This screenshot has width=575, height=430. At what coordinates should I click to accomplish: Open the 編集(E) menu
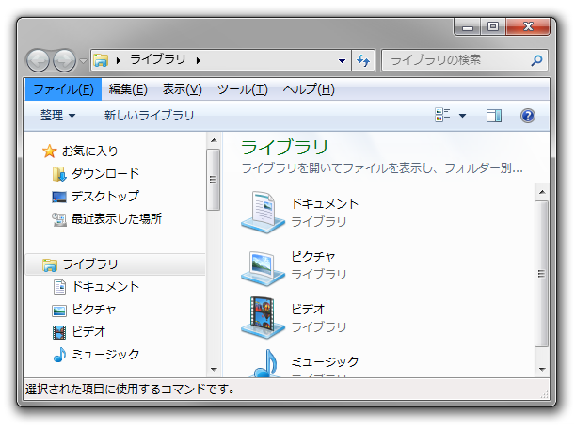(x=128, y=89)
